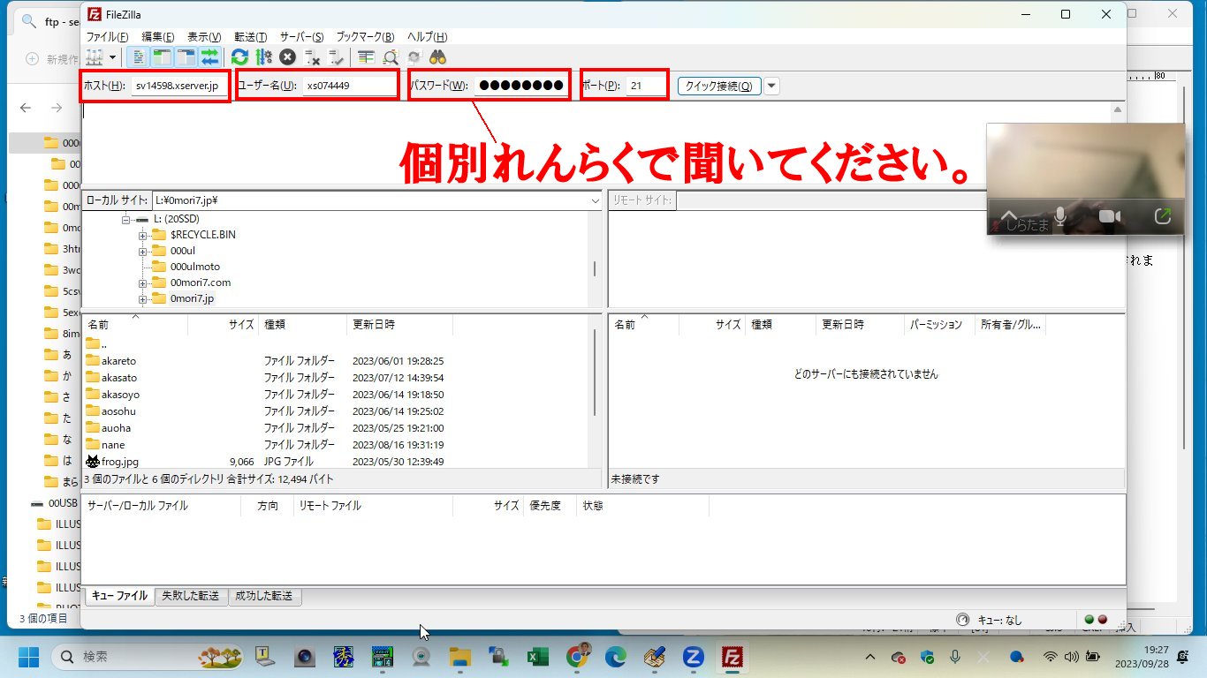Select the 000ulmoto folder in tree
The image size is (1207, 678).
pos(195,267)
